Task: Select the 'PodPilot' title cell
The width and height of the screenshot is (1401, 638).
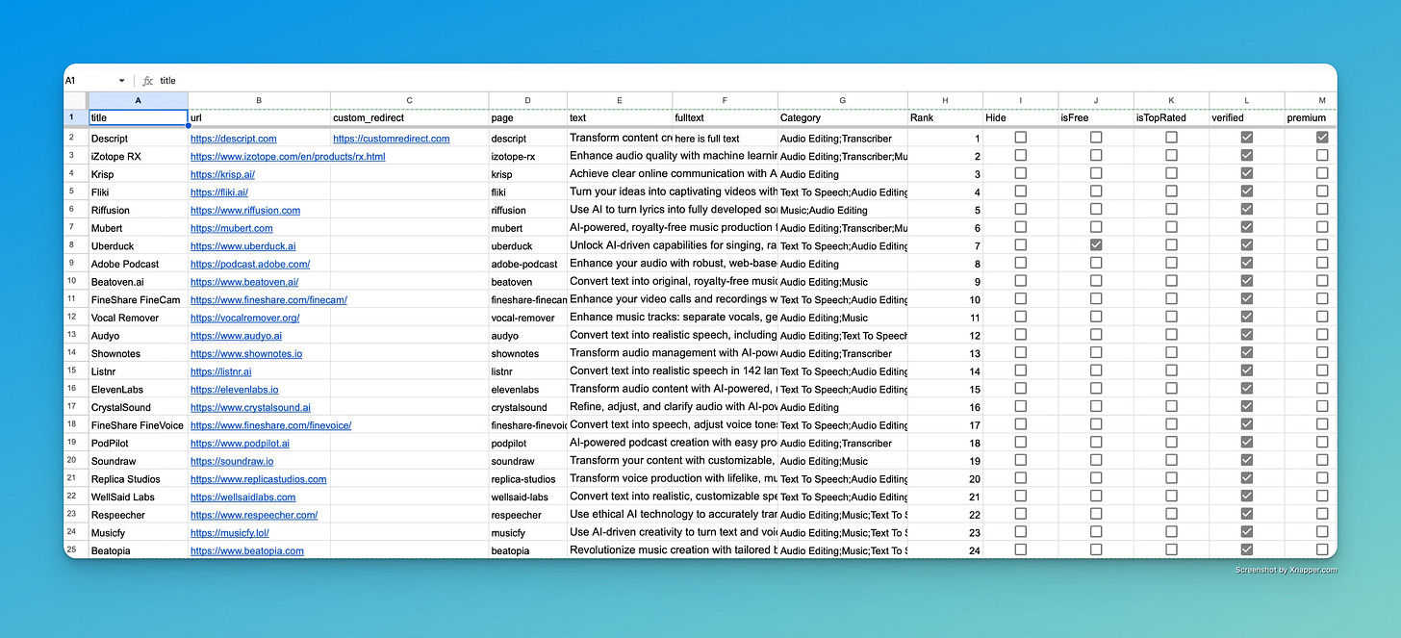Action: [x=138, y=443]
